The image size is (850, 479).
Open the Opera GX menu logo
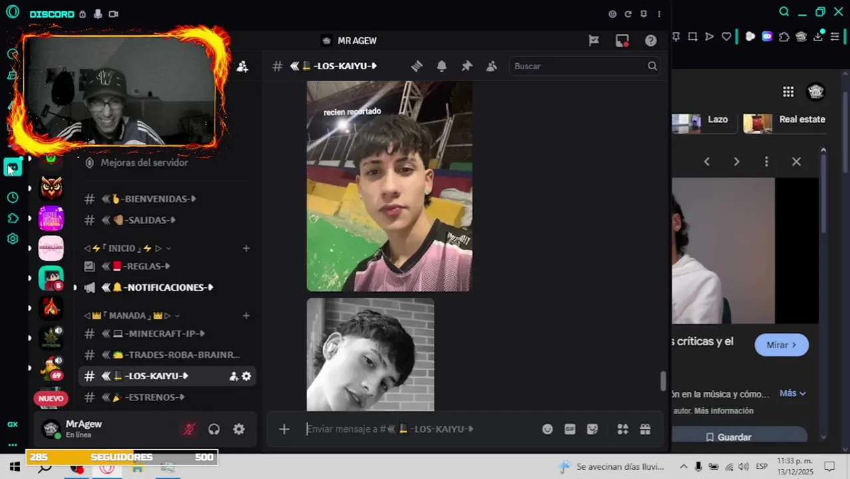12,12
